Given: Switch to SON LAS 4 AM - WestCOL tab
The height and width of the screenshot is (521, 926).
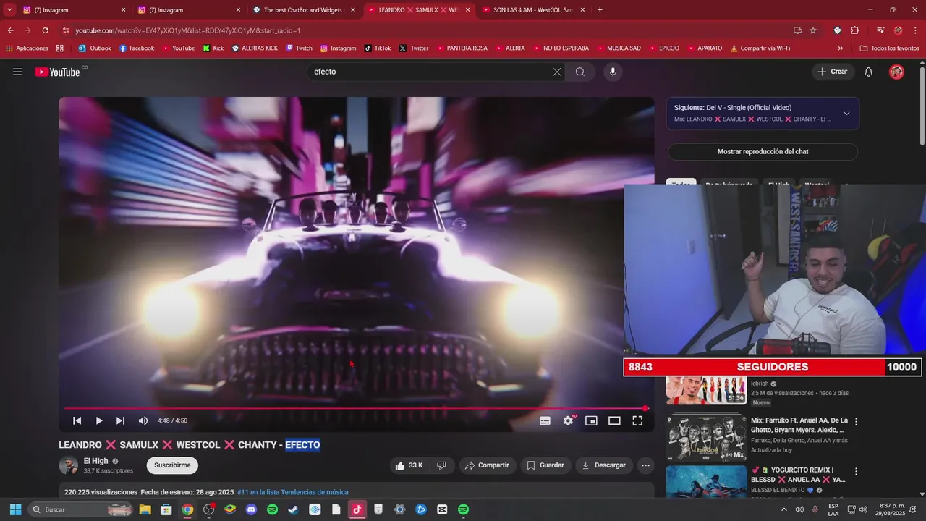Looking at the screenshot, I should (532, 10).
